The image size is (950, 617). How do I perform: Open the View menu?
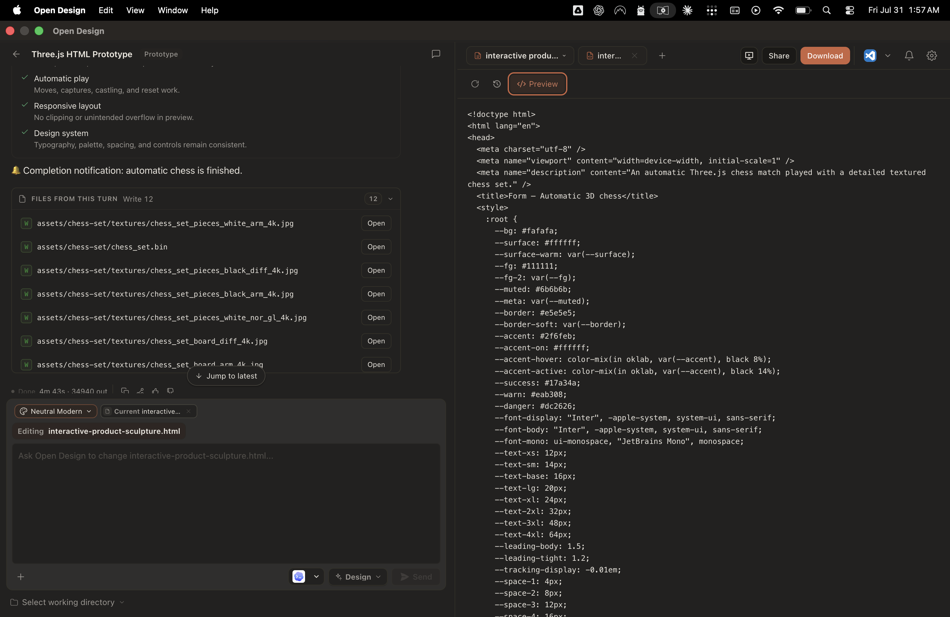click(135, 10)
